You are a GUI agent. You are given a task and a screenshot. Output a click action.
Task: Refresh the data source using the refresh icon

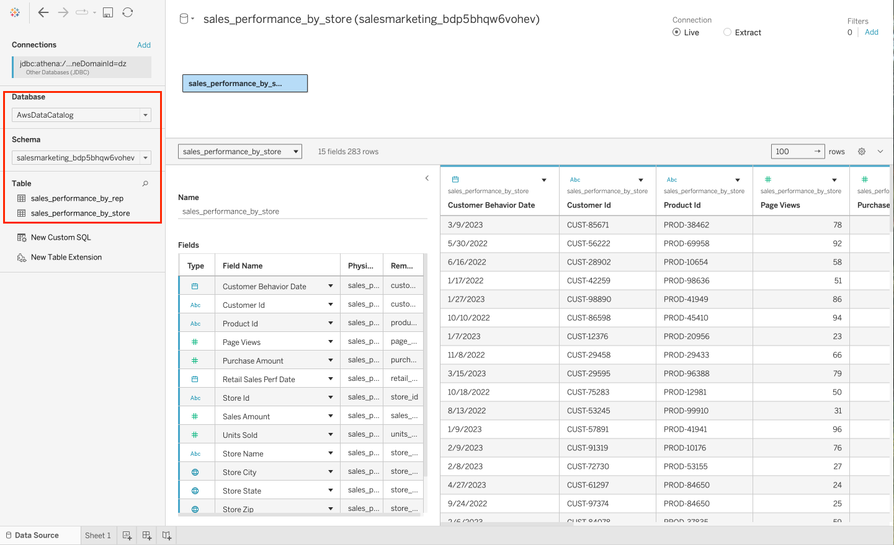coord(128,12)
